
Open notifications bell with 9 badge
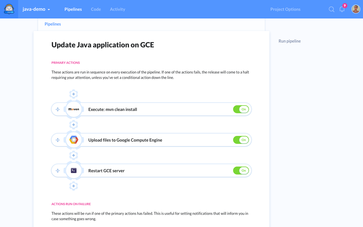click(x=342, y=9)
